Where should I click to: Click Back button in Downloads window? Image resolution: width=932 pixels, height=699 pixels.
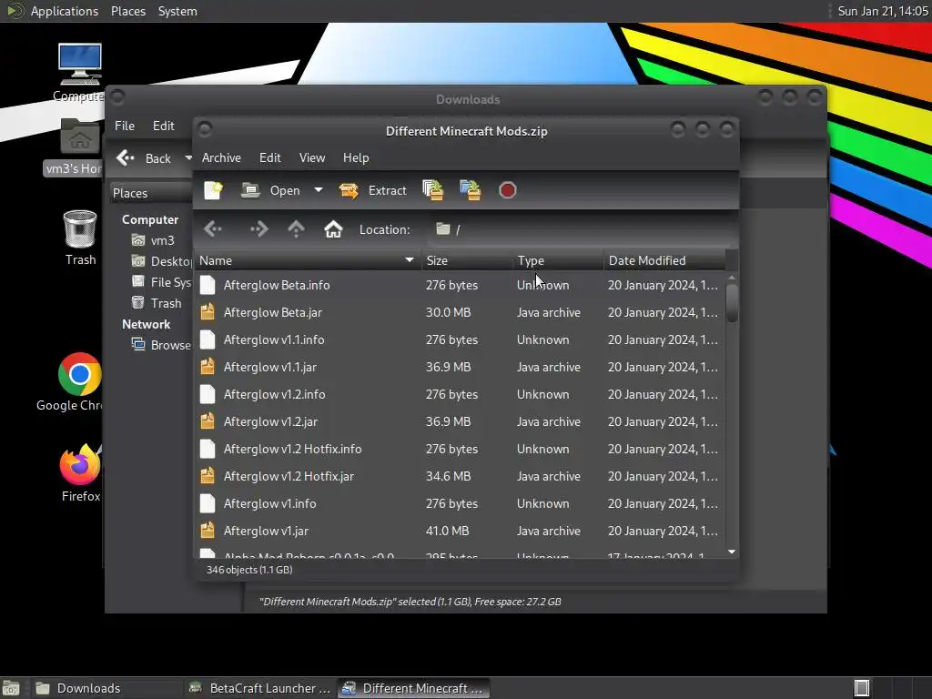tap(145, 158)
